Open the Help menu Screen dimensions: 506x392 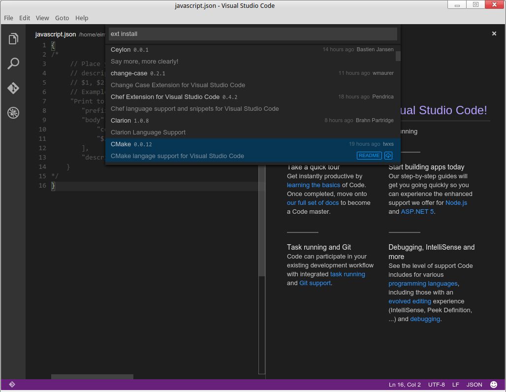(x=82, y=18)
